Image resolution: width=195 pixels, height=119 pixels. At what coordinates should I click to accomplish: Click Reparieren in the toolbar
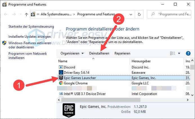point(122,53)
